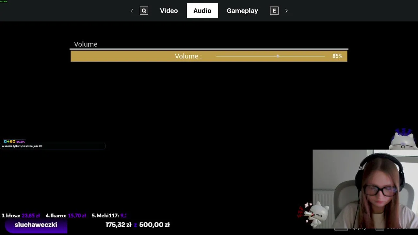The image size is (418, 235).
Task: Click the streamer webcam feed
Action: 365,189
